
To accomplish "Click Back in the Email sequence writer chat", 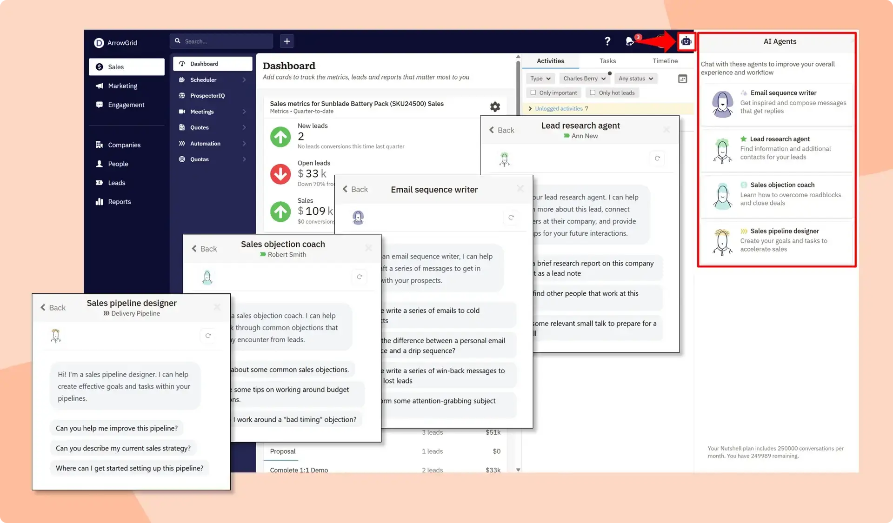I will (x=356, y=189).
